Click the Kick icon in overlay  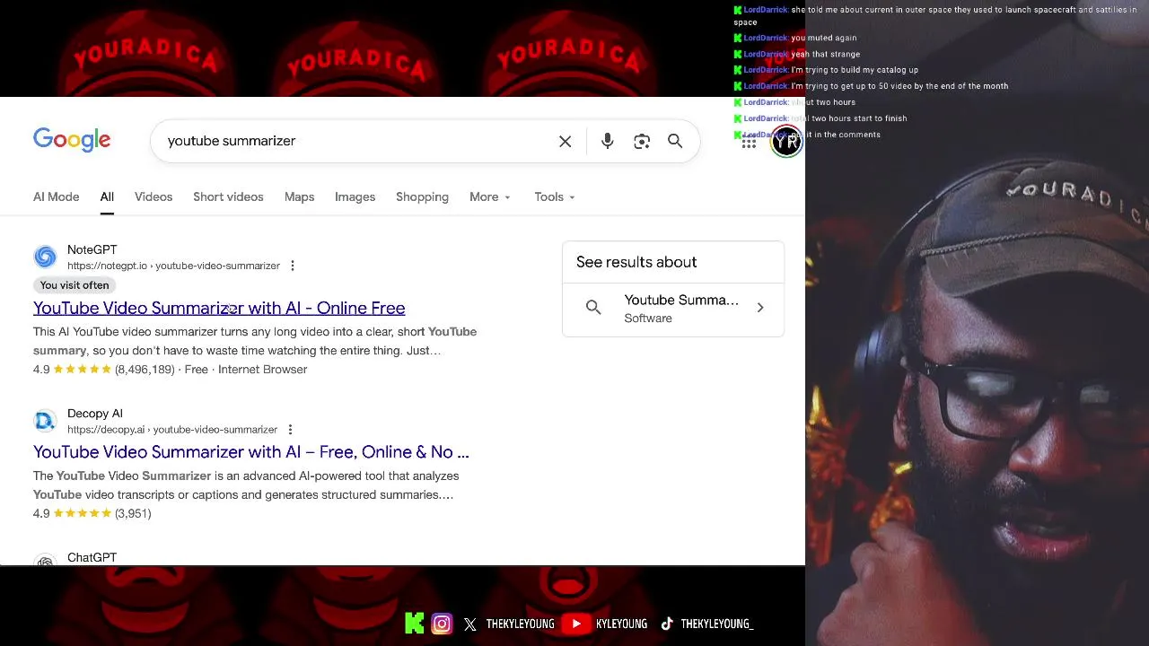414,624
